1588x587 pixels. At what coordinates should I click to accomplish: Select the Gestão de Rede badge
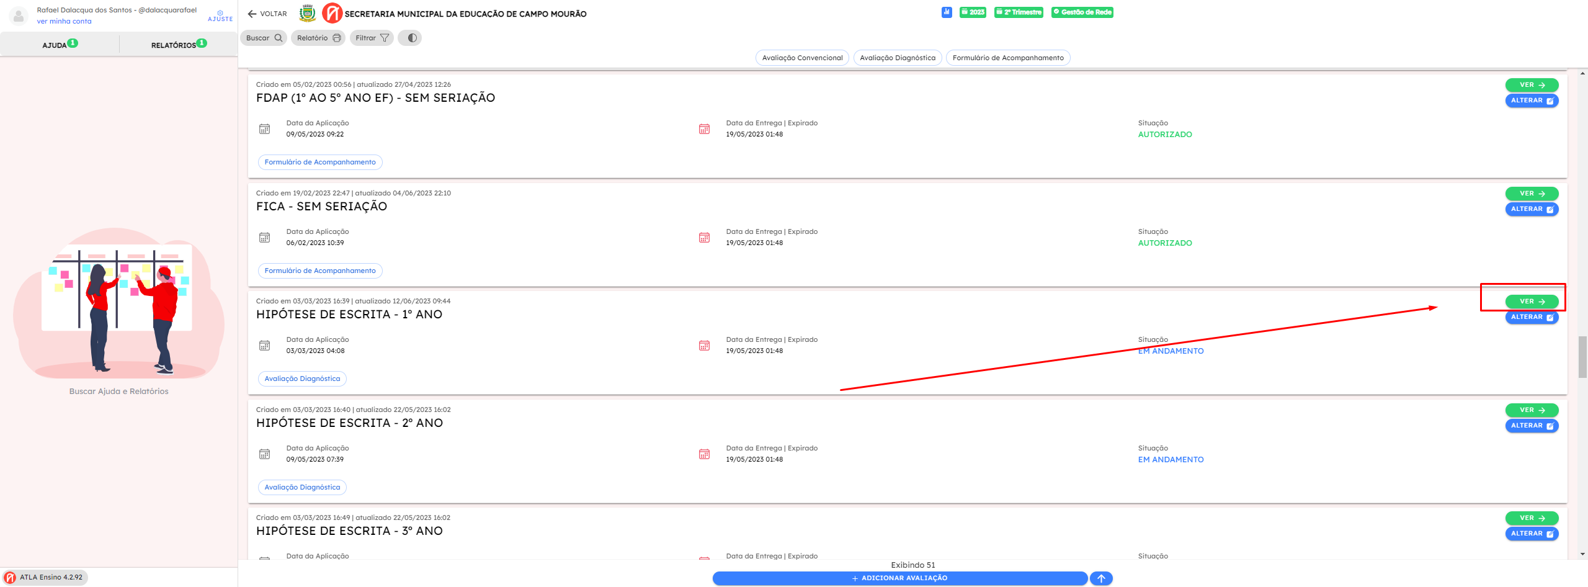click(1082, 12)
